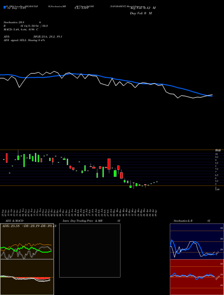The image size is (224, 295).
Task: Click the 'Stochastics & R' panel title
Action: [x=183, y=221]
